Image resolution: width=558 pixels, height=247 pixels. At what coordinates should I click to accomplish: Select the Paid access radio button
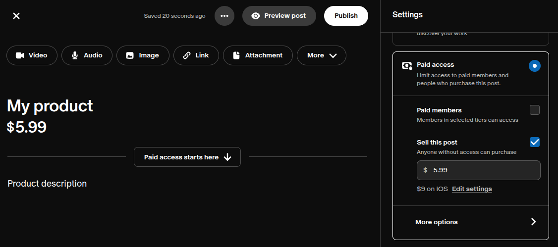click(x=534, y=66)
